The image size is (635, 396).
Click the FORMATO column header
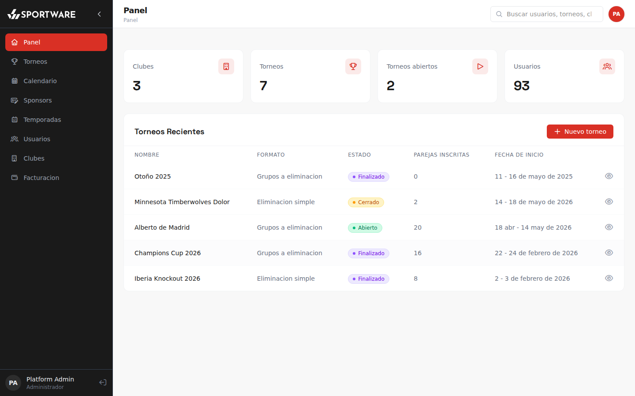click(271, 155)
